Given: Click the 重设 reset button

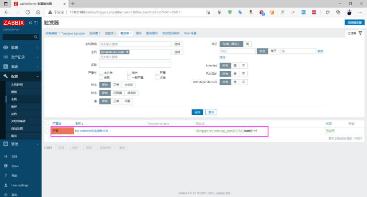Looking at the screenshot, I should (211, 112).
